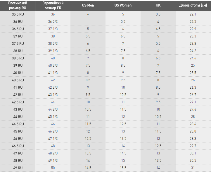Select the '35.5 RU' row label

(x=18, y=14)
